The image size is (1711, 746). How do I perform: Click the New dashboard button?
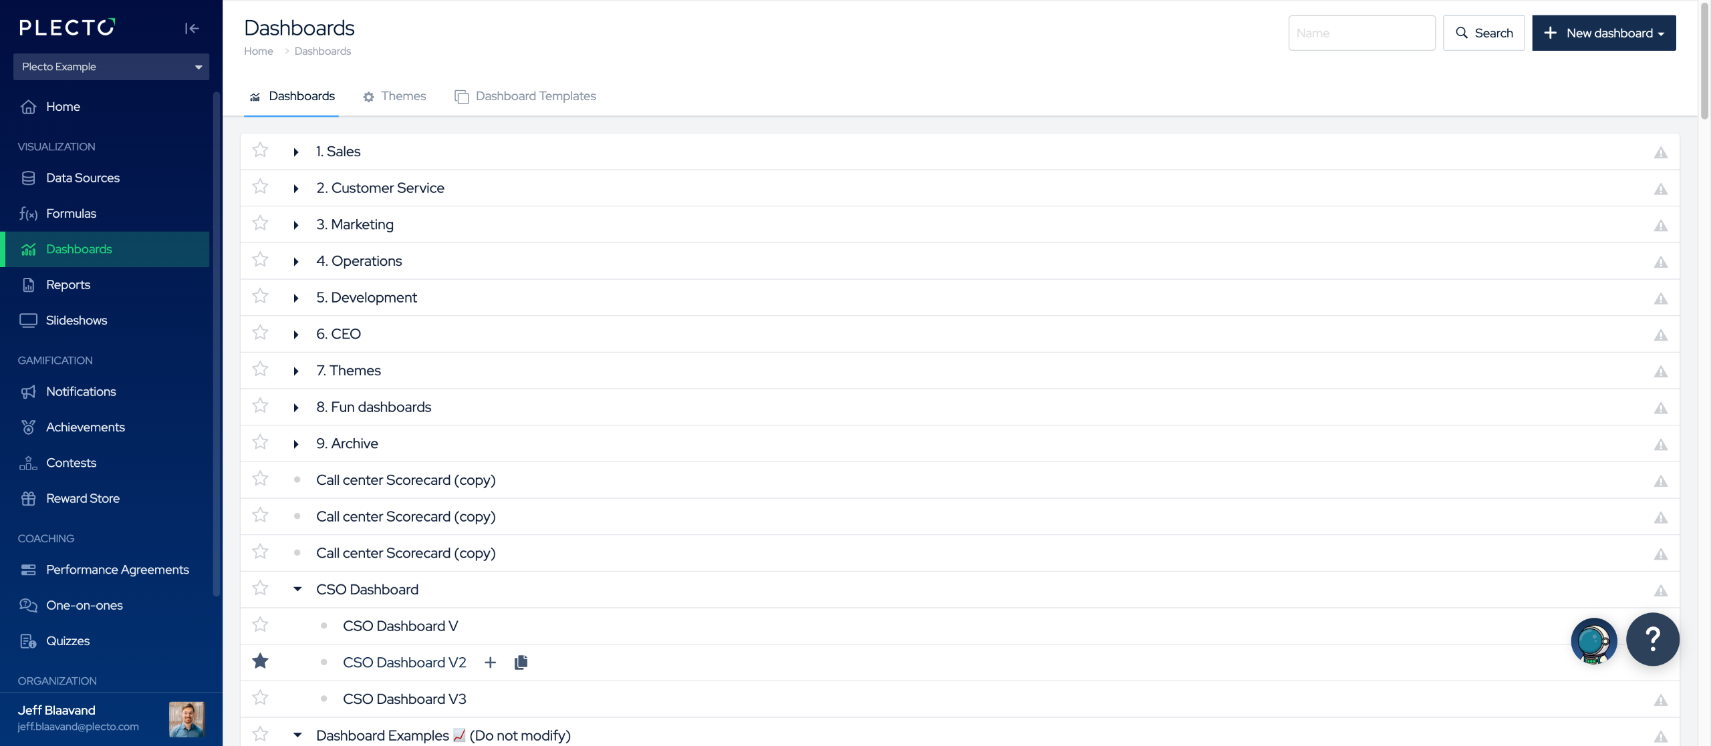tap(1603, 33)
